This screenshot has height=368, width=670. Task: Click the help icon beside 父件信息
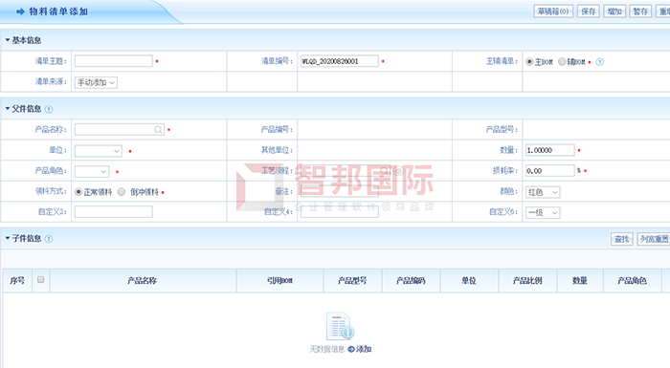[x=49, y=109]
